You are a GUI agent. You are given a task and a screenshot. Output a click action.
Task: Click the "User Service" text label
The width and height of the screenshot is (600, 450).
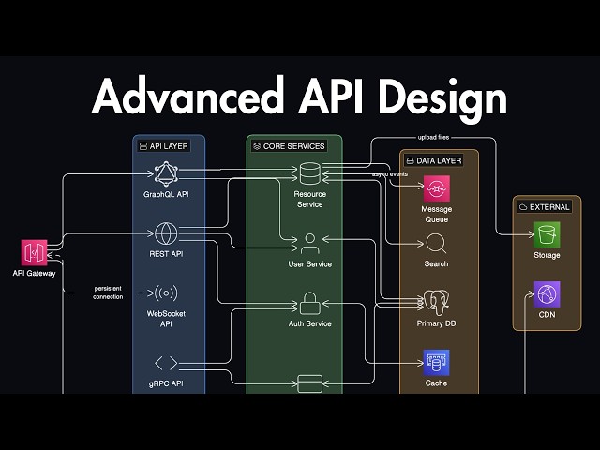(310, 264)
